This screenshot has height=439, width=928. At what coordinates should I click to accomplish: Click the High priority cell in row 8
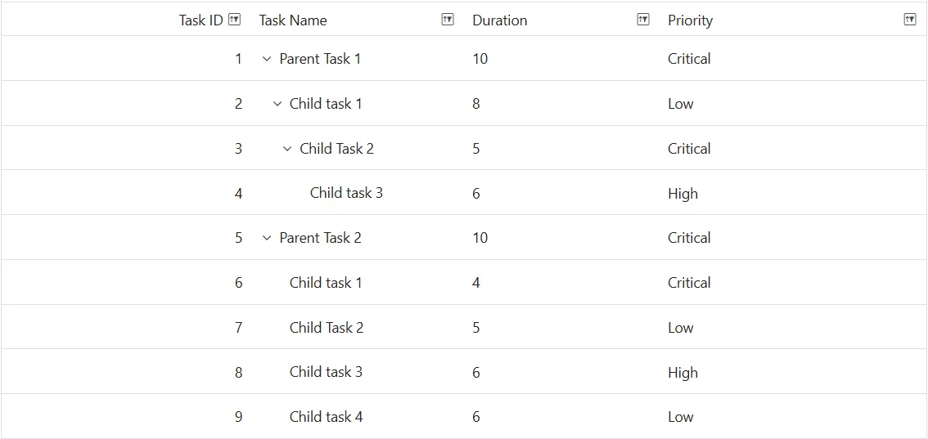[795, 372]
